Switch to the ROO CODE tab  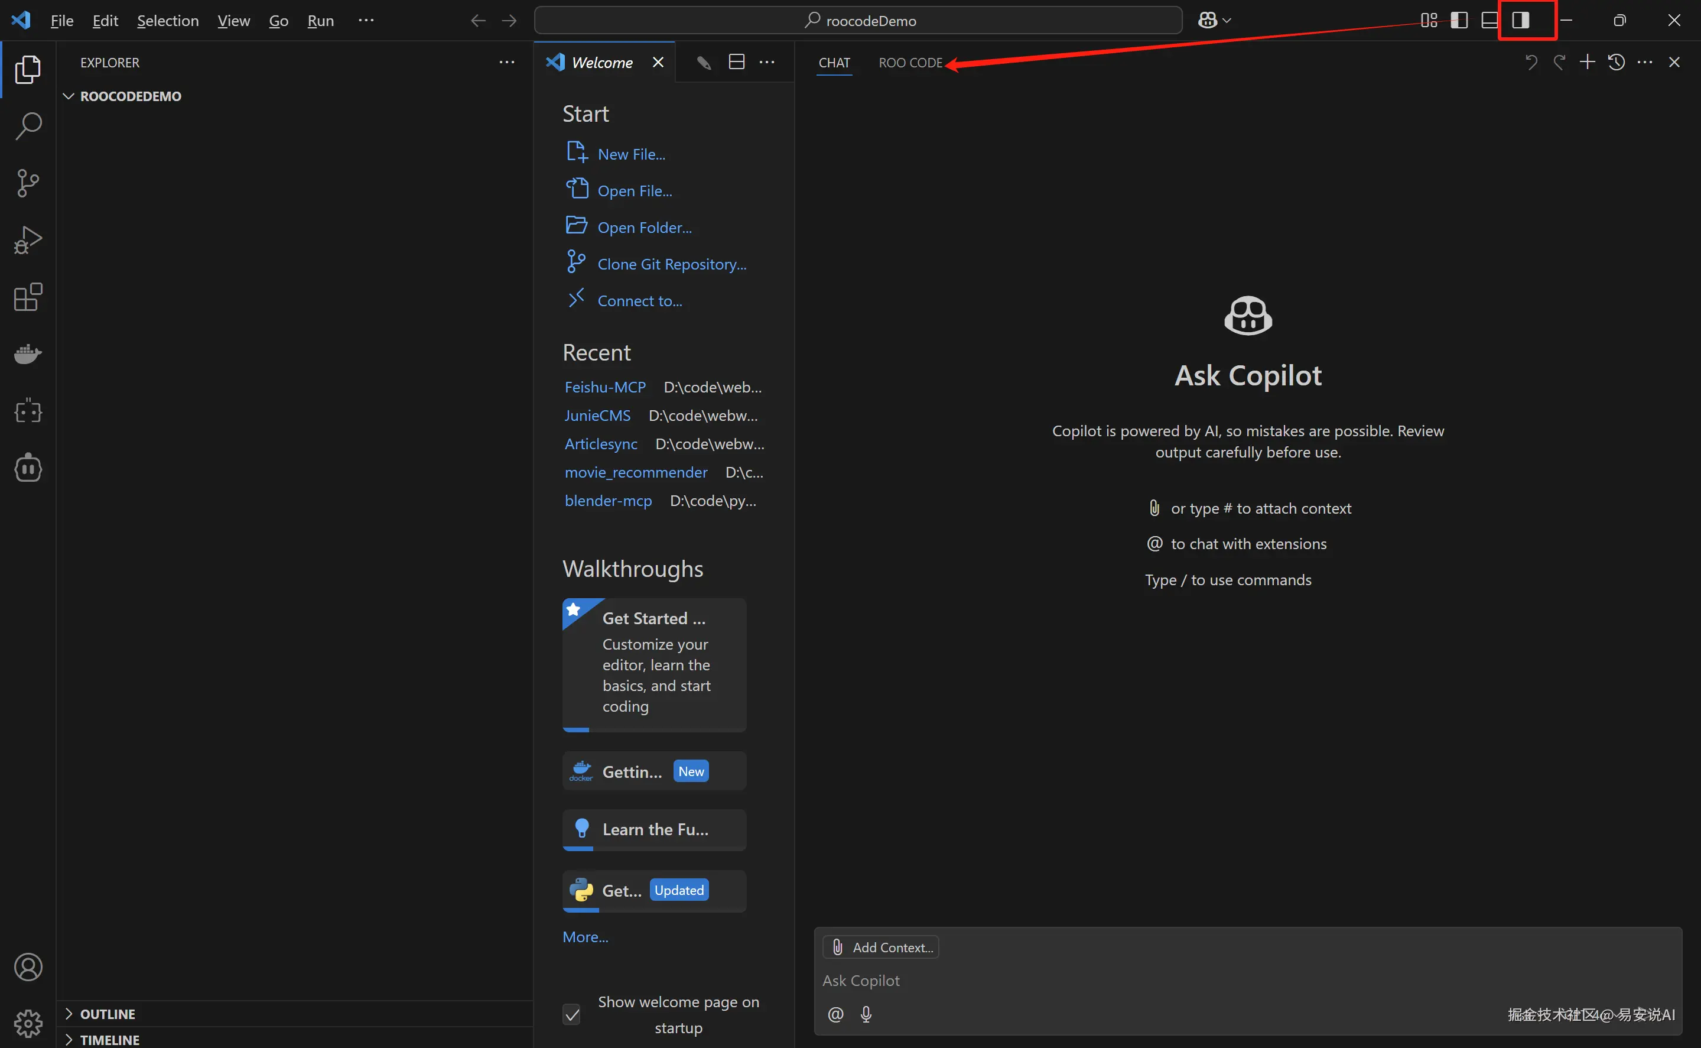(x=910, y=63)
